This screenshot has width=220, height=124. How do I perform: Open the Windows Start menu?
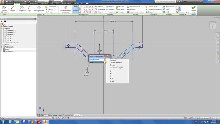tap(3, 122)
